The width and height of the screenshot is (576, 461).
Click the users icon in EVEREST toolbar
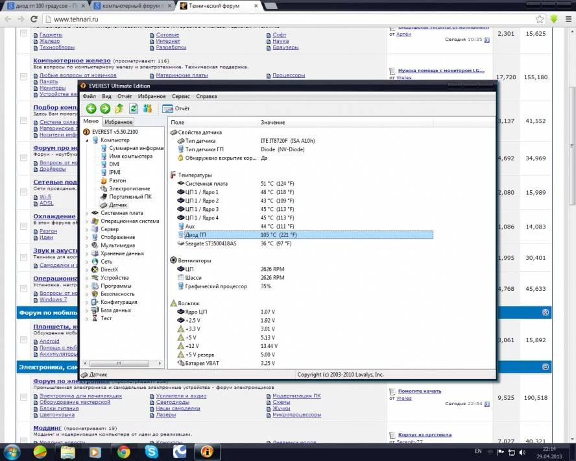(147, 108)
